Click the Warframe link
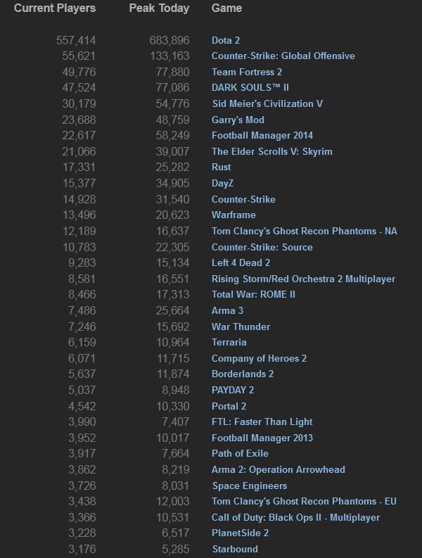This screenshot has width=422, height=558. pyautogui.click(x=234, y=215)
